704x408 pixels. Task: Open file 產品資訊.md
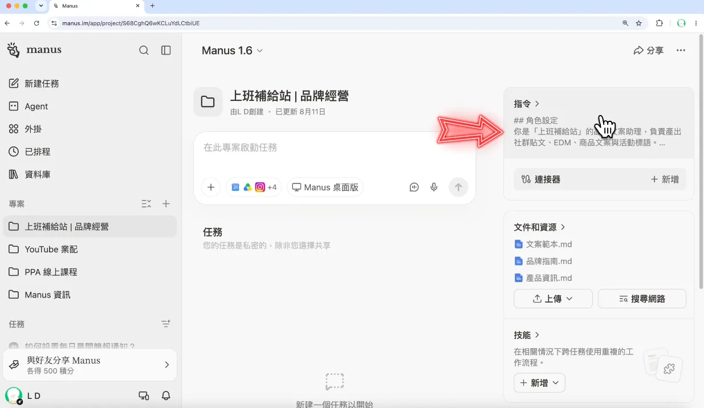tap(543, 278)
